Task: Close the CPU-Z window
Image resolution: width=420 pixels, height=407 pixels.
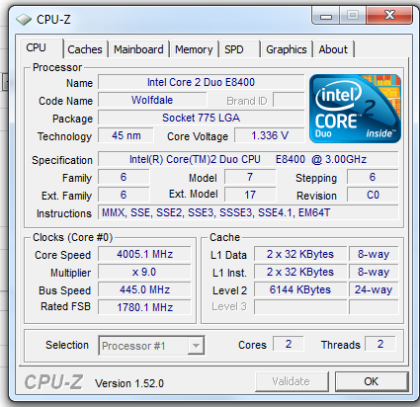Action: (x=389, y=15)
